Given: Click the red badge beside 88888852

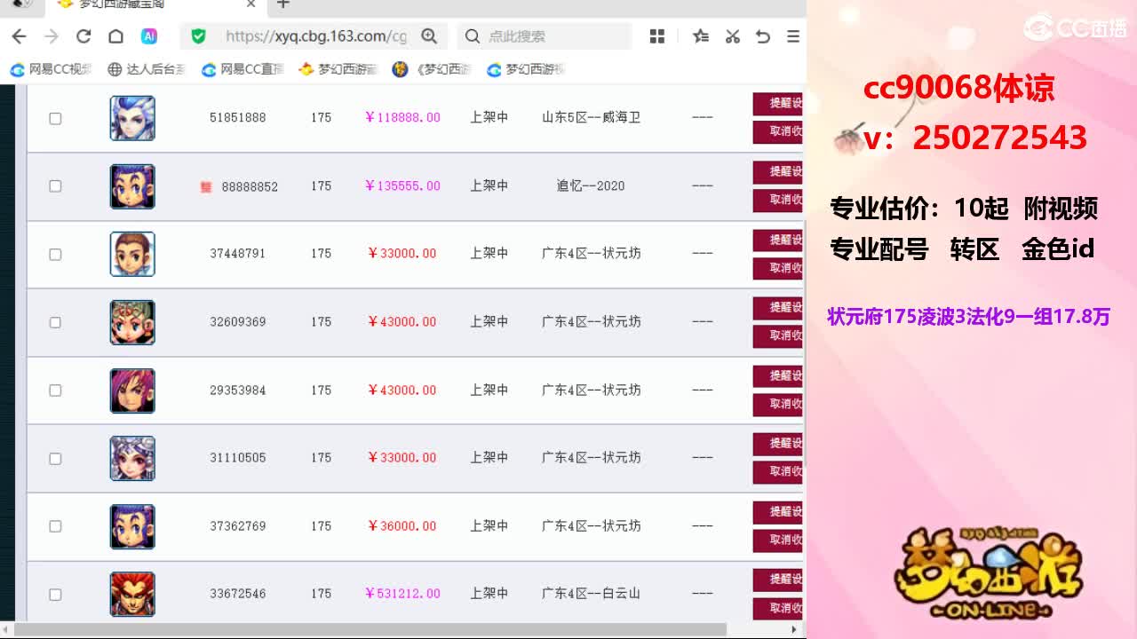Looking at the screenshot, I should 206,186.
